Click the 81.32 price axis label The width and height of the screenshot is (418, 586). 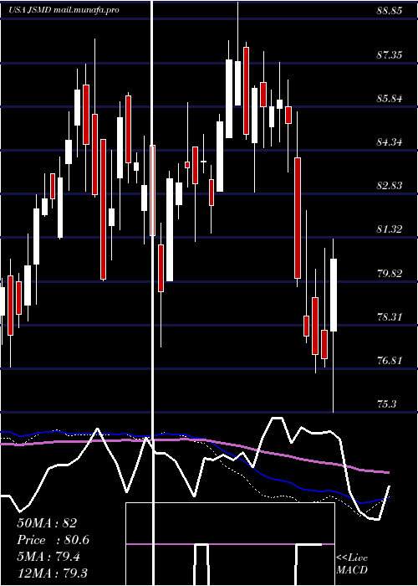tap(390, 229)
